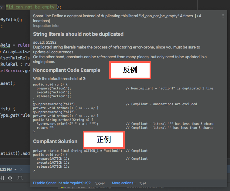Viewport: 230px width, 191px height.
Task: Click Disable SonarLint rule 'squid:S1192' link
Action: point(62,183)
